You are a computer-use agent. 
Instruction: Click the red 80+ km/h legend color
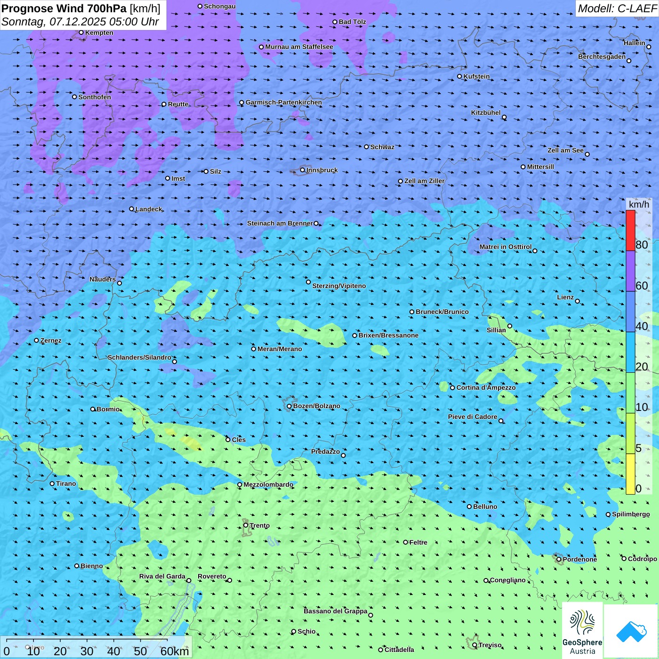coord(630,230)
